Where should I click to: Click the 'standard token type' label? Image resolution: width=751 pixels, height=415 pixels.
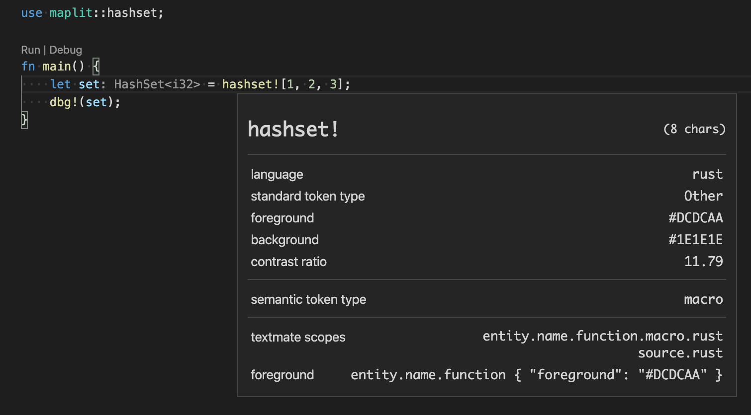(x=307, y=196)
